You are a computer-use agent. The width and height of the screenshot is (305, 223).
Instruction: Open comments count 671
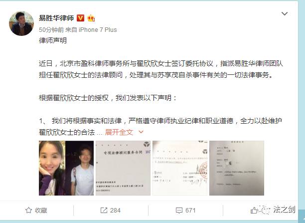pyautogui.click(x=190, y=211)
